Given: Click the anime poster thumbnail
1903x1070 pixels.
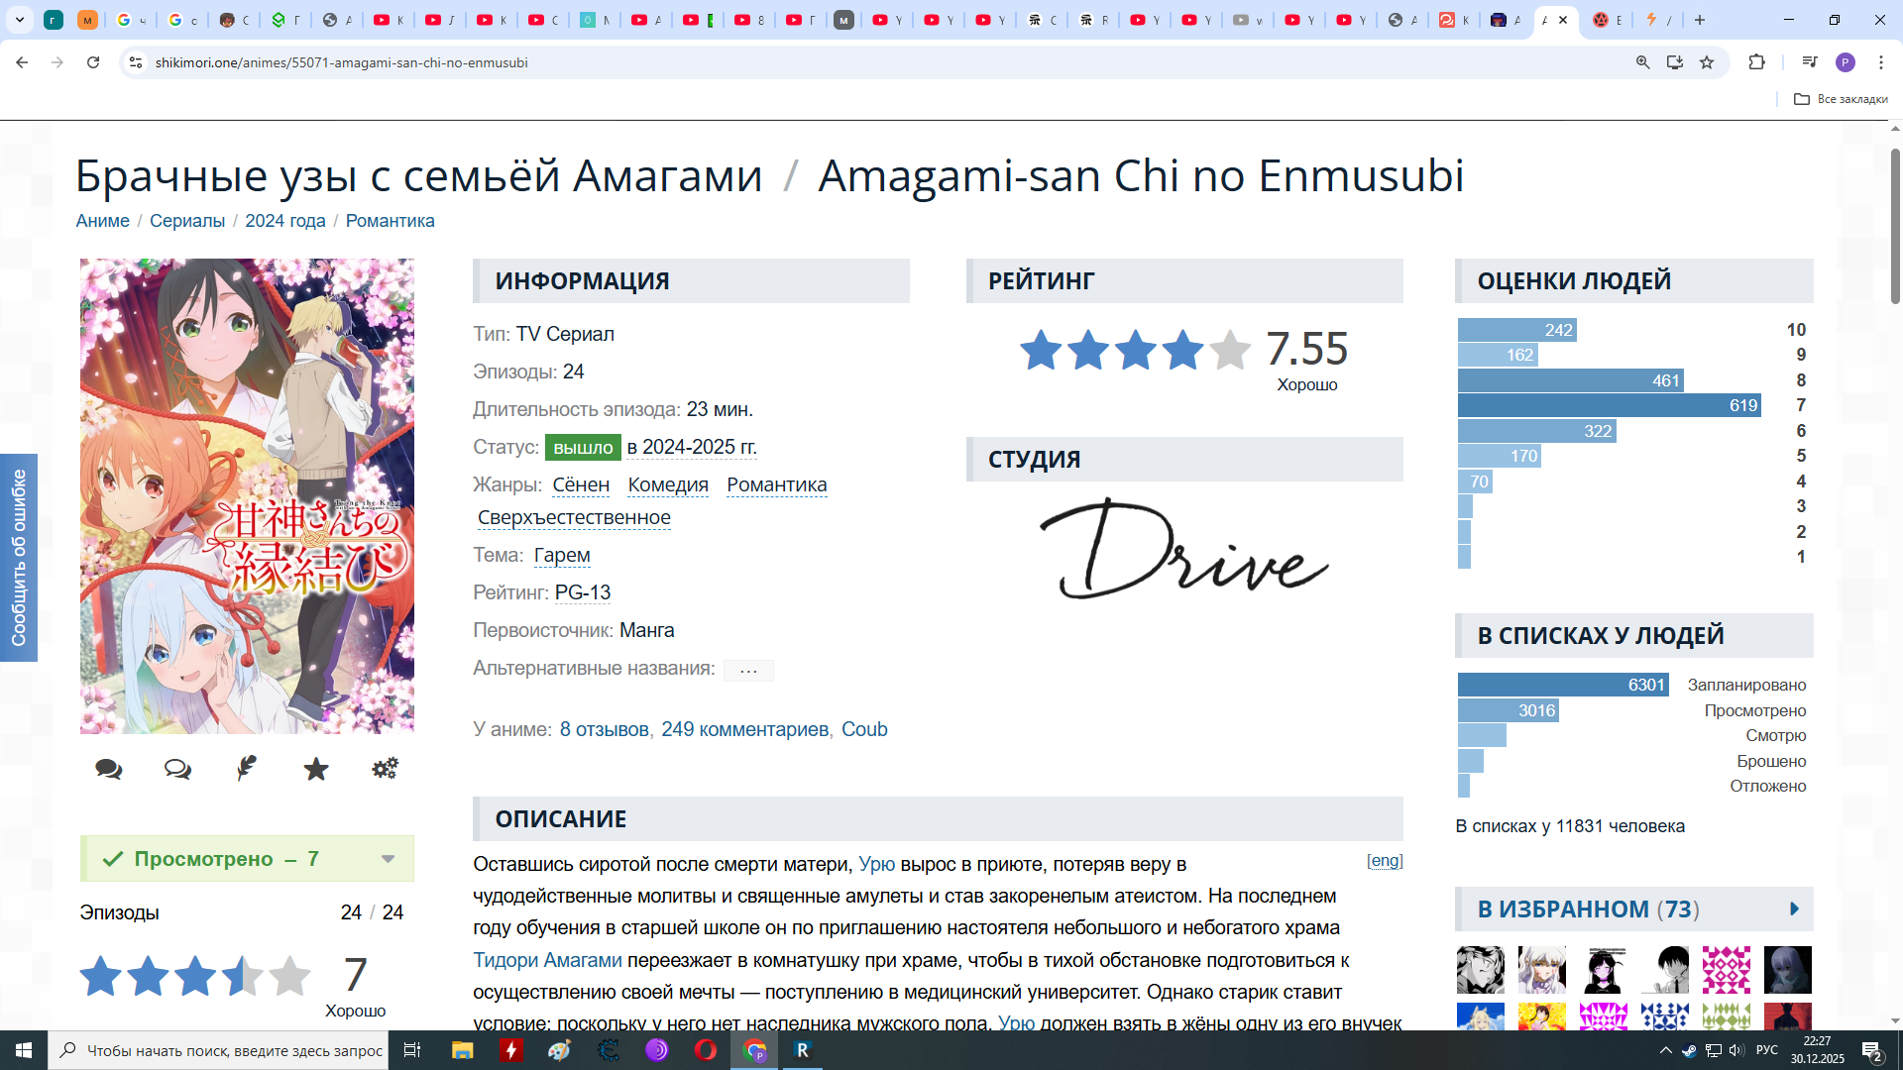Looking at the screenshot, I should (x=247, y=495).
